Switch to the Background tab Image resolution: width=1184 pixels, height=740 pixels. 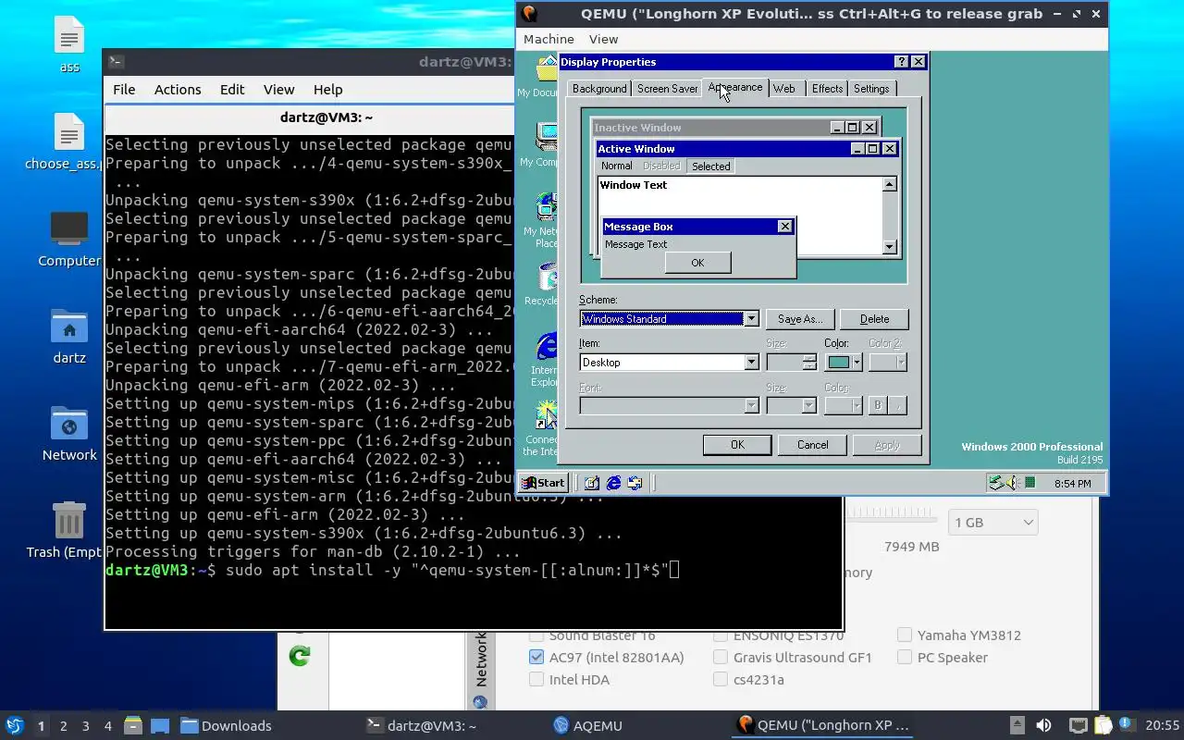pyautogui.click(x=599, y=89)
